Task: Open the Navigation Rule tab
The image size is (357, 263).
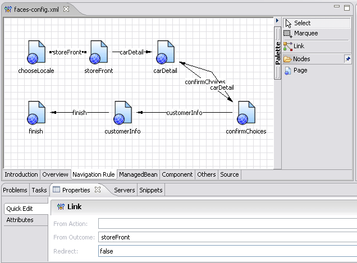Action: click(94, 174)
